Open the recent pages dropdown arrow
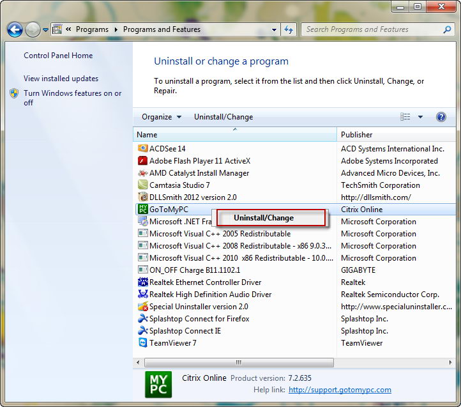The height and width of the screenshot is (407, 461). (x=45, y=30)
